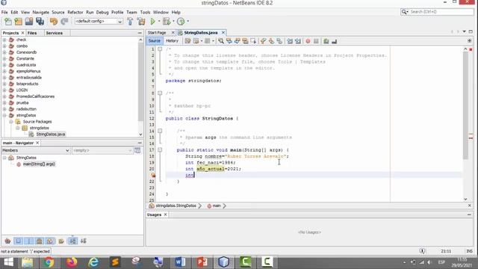
Task: Click the Clean and Build icon
Action: (141, 22)
